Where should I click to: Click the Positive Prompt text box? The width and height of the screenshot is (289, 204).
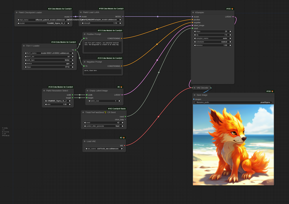pos(103,47)
